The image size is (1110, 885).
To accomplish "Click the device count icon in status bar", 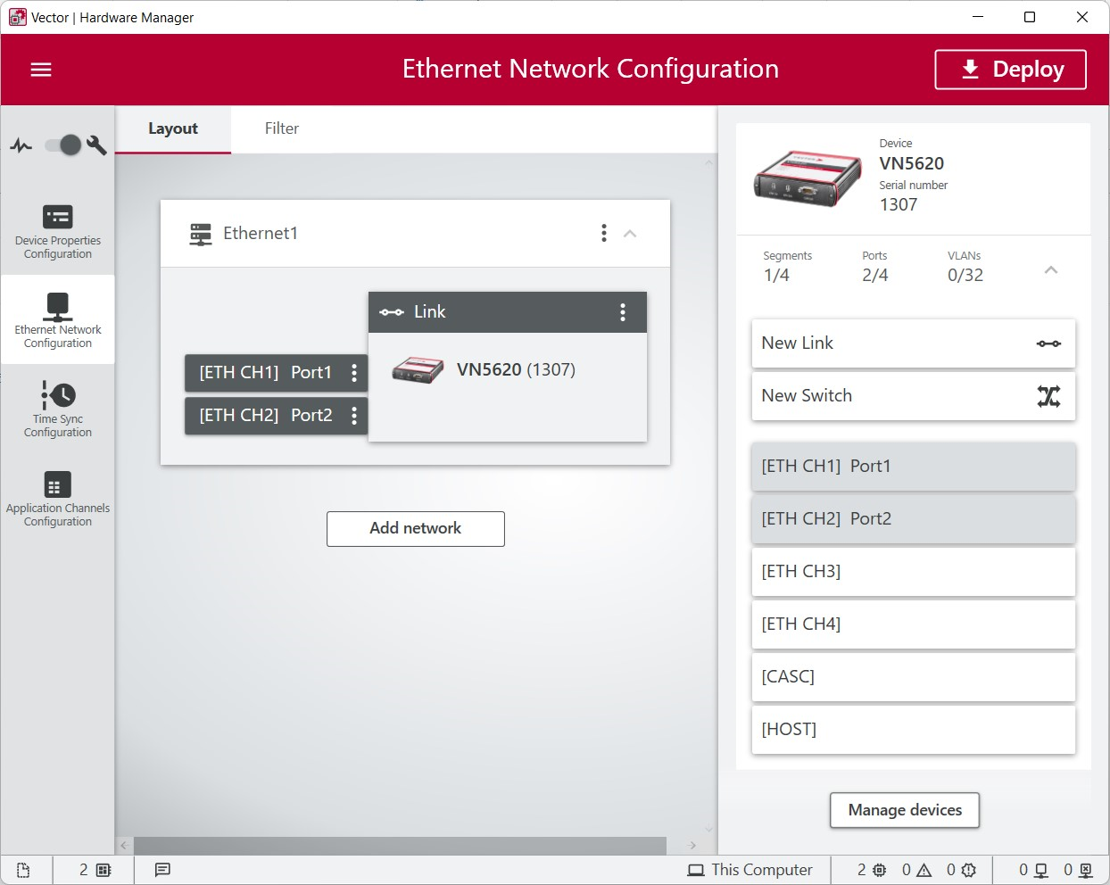I will pos(95,870).
